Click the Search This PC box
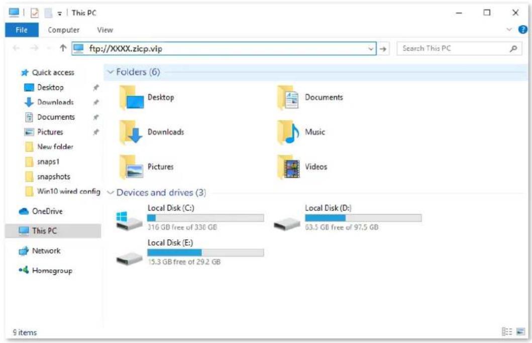The height and width of the screenshot is (343, 532). (x=459, y=49)
